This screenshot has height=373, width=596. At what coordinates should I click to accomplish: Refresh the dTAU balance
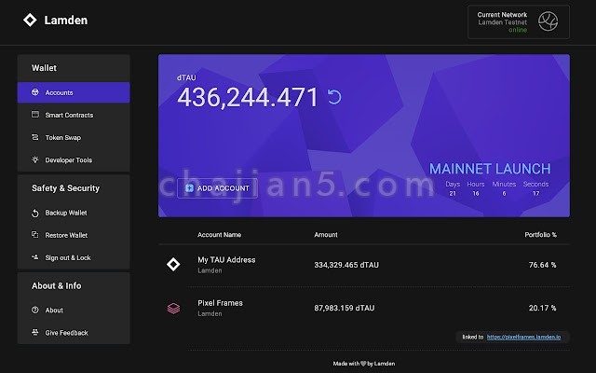point(334,97)
